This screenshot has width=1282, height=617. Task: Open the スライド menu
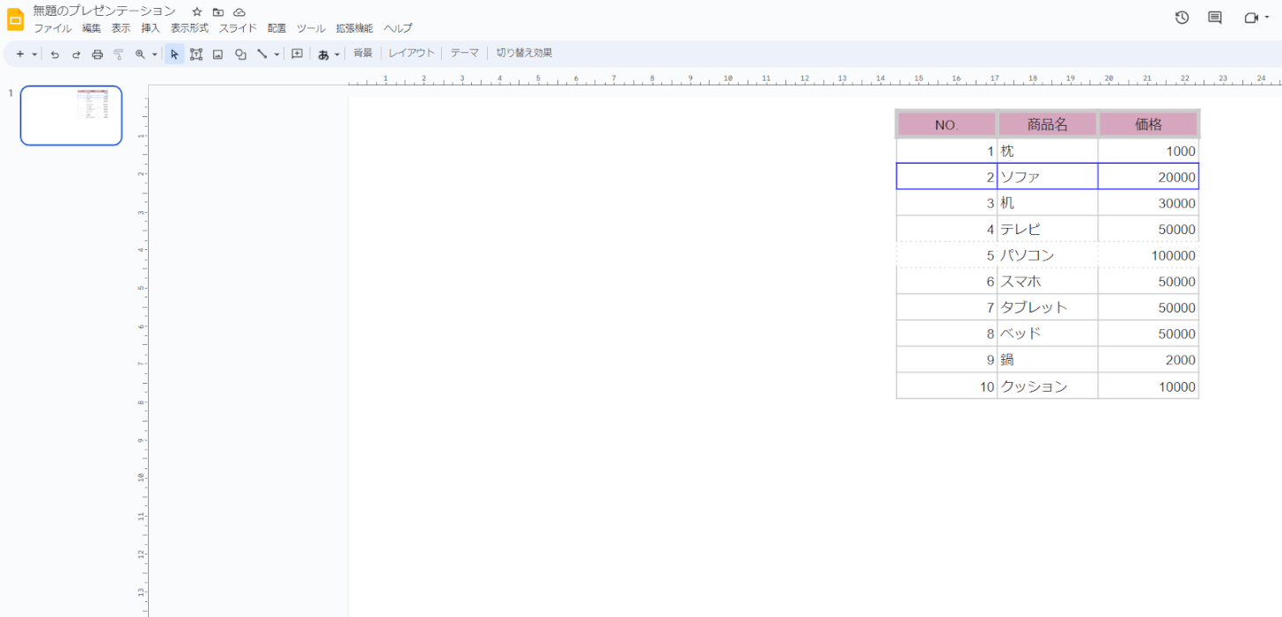[x=238, y=28]
